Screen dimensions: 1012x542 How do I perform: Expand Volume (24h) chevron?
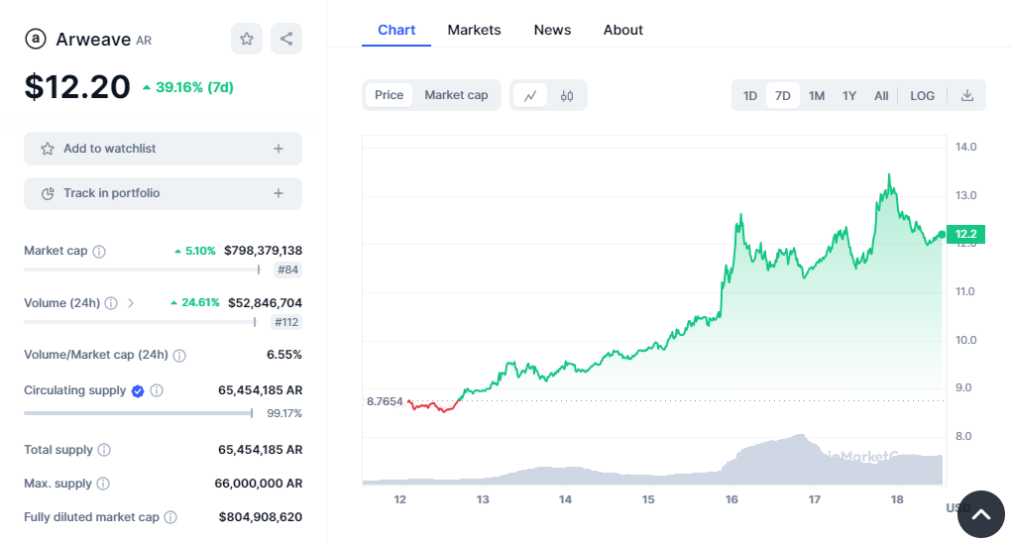(131, 303)
